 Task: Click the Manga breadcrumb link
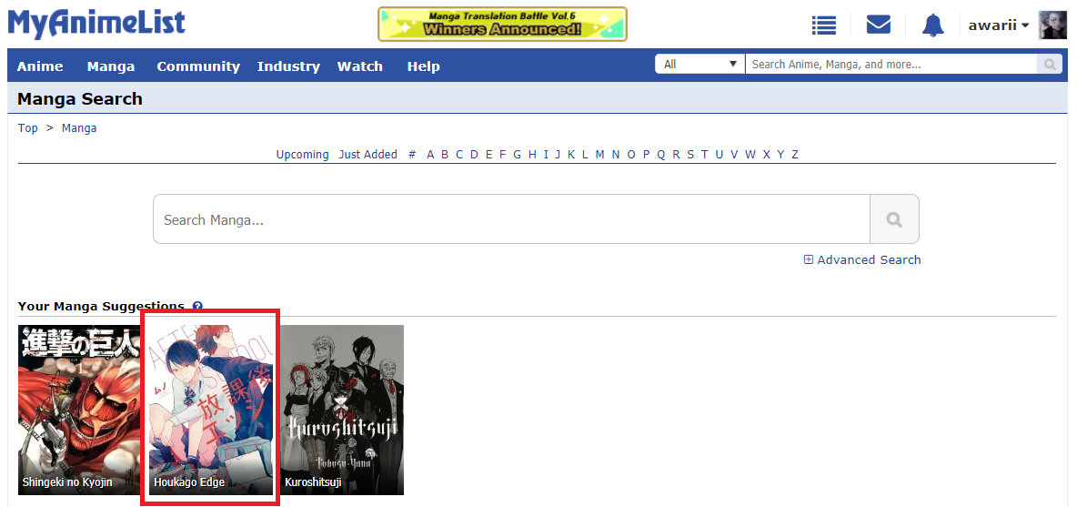(79, 127)
